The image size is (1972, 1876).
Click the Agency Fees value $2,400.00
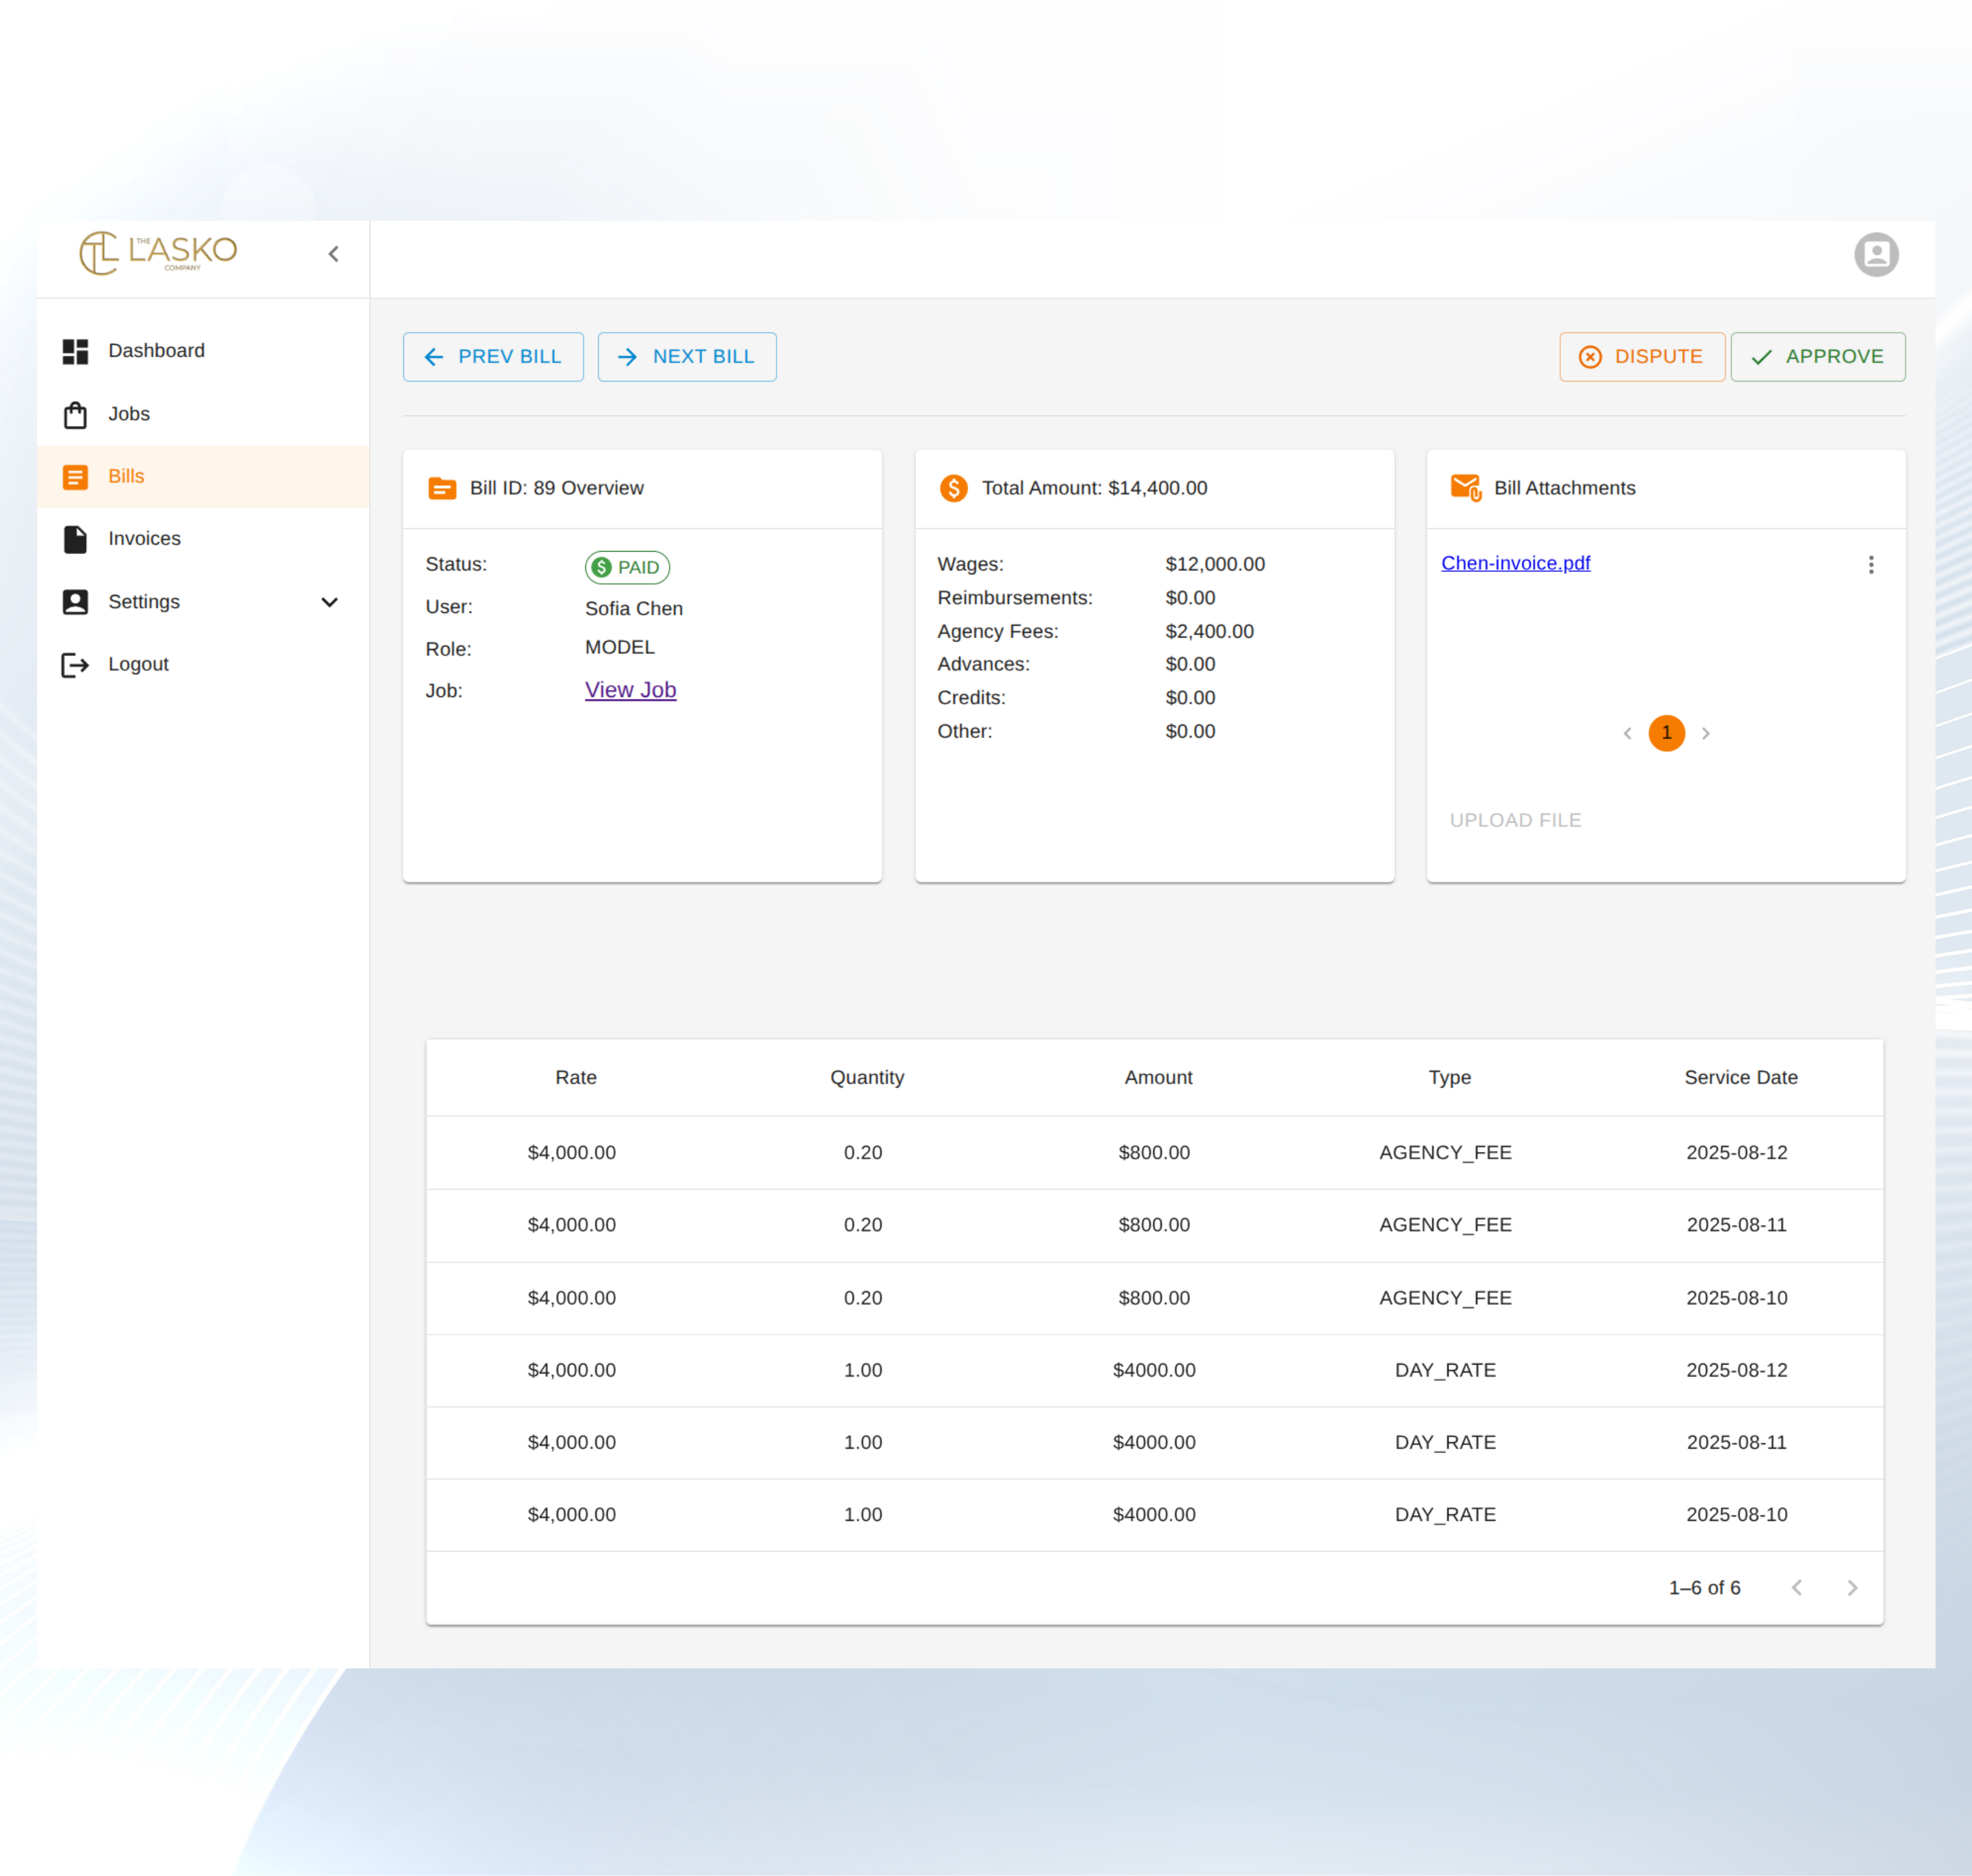pyautogui.click(x=1209, y=631)
